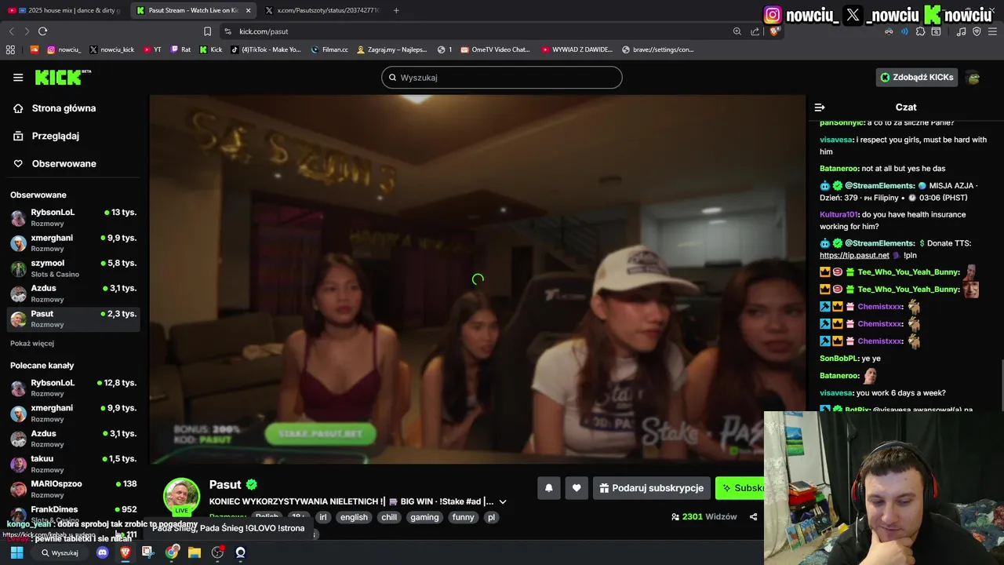Collapse the chat panel with arrow icon
The height and width of the screenshot is (565, 1004).
click(x=820, y=108)
